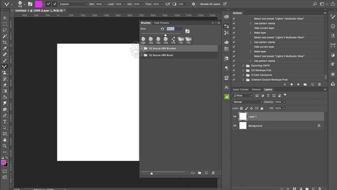Select the Clone Stamp tool
Image resolution: width=337 pixels, height=190 pixels.
(5, 73)
